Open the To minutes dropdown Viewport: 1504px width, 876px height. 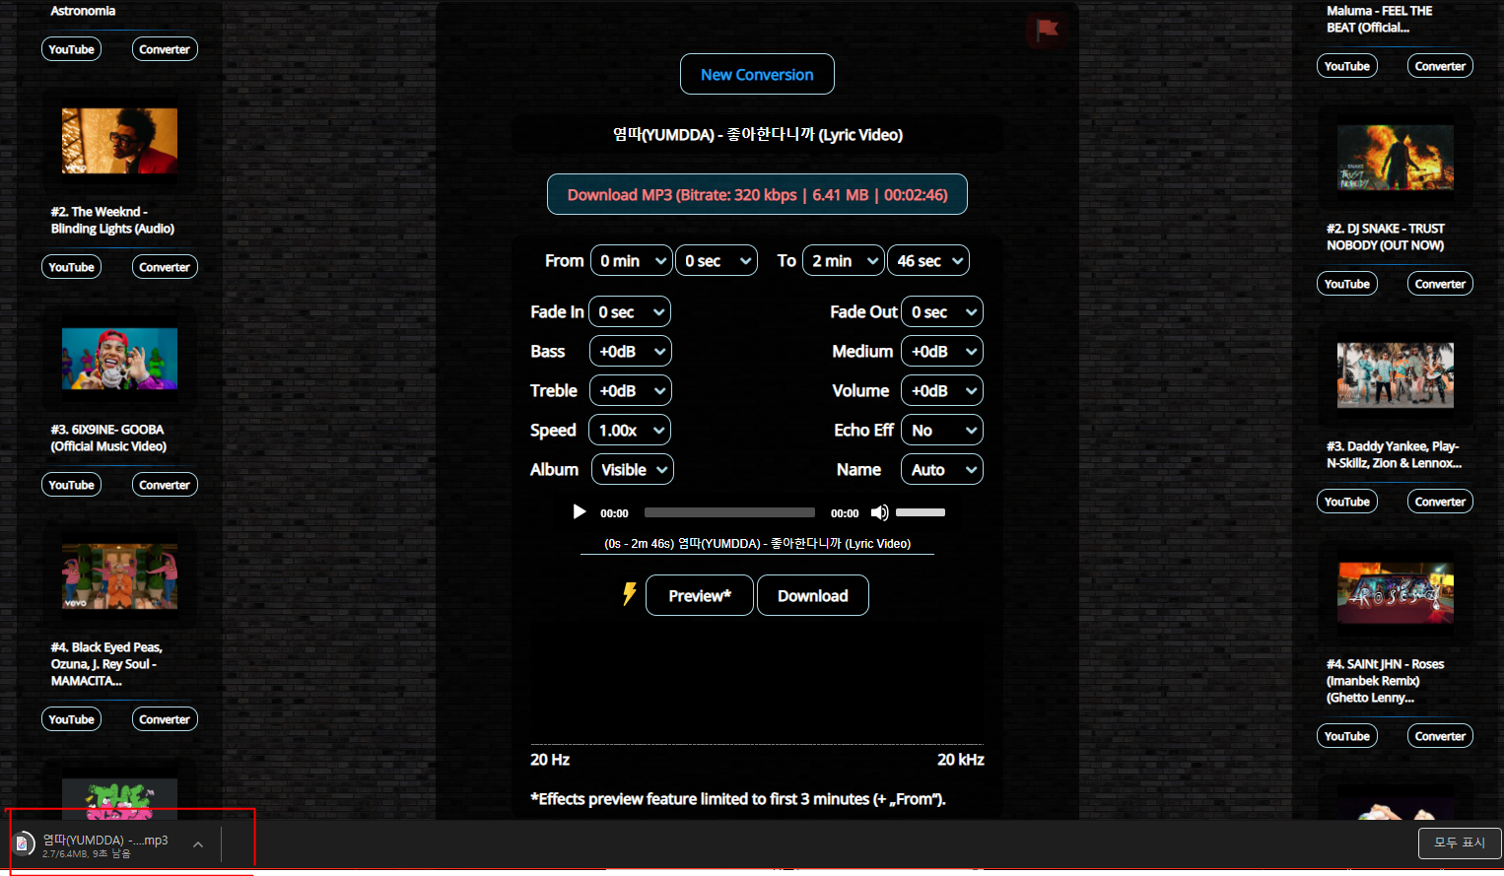pos(844,260)
